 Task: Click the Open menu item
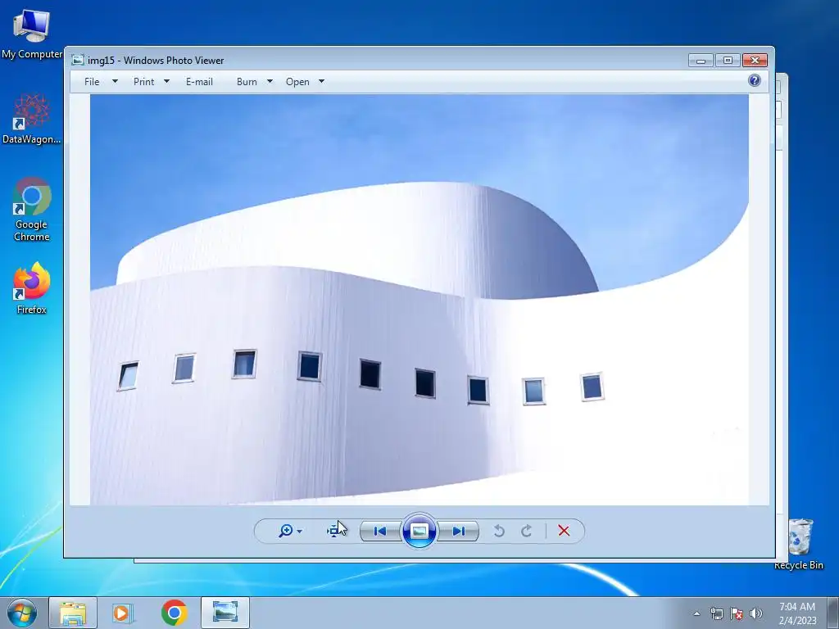point(297,82)
